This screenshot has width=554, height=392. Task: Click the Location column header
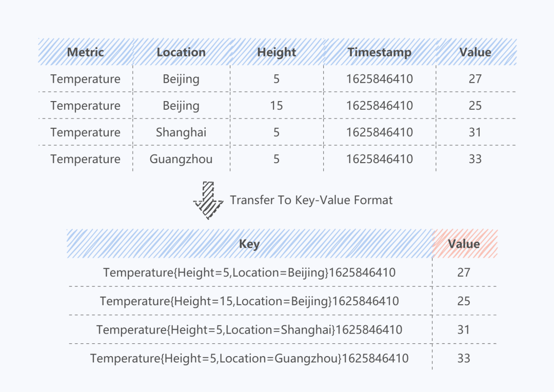181,52
